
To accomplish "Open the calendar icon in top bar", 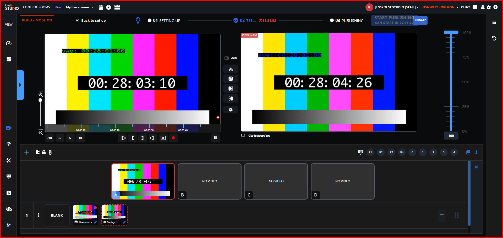I will click(101, 7).
